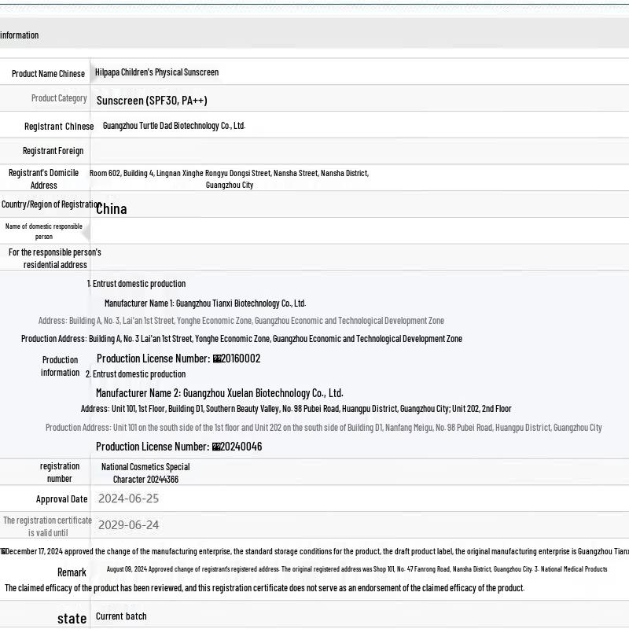Click the 'Approval Date' label
629x629 pixels.
[62, 499]
